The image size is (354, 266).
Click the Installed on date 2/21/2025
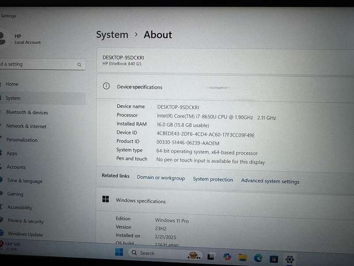[165, 237]
